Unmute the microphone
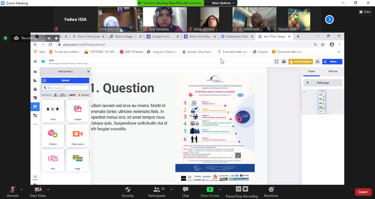Viewport: 375px width, 199px height. point(12,192)
